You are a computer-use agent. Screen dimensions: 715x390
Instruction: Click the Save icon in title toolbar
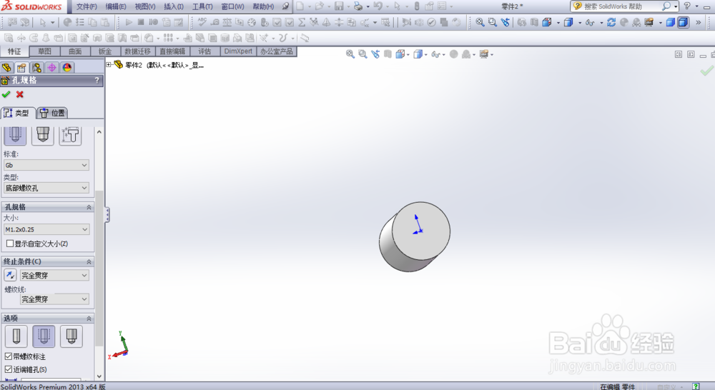tap(339, 6)
